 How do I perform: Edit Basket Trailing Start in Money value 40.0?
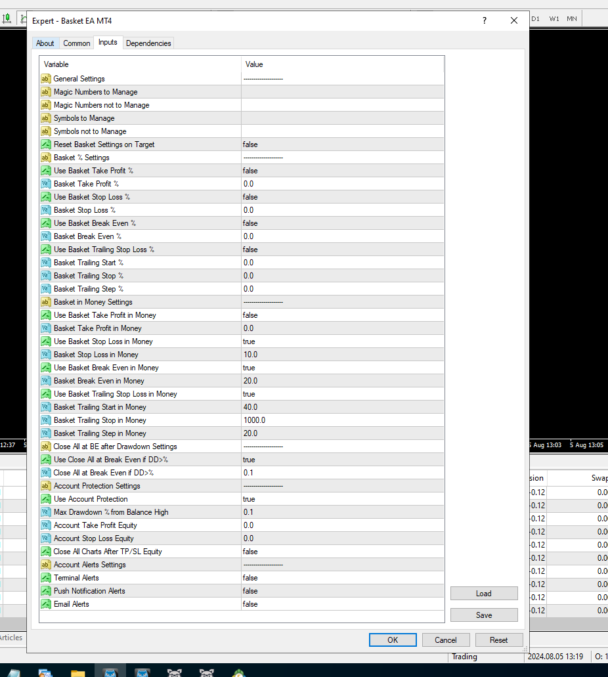(x=343, y=406)
